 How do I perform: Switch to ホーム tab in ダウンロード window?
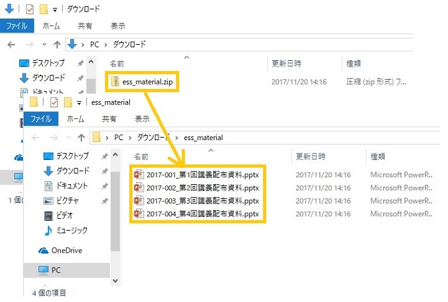(x=51, y=26)
